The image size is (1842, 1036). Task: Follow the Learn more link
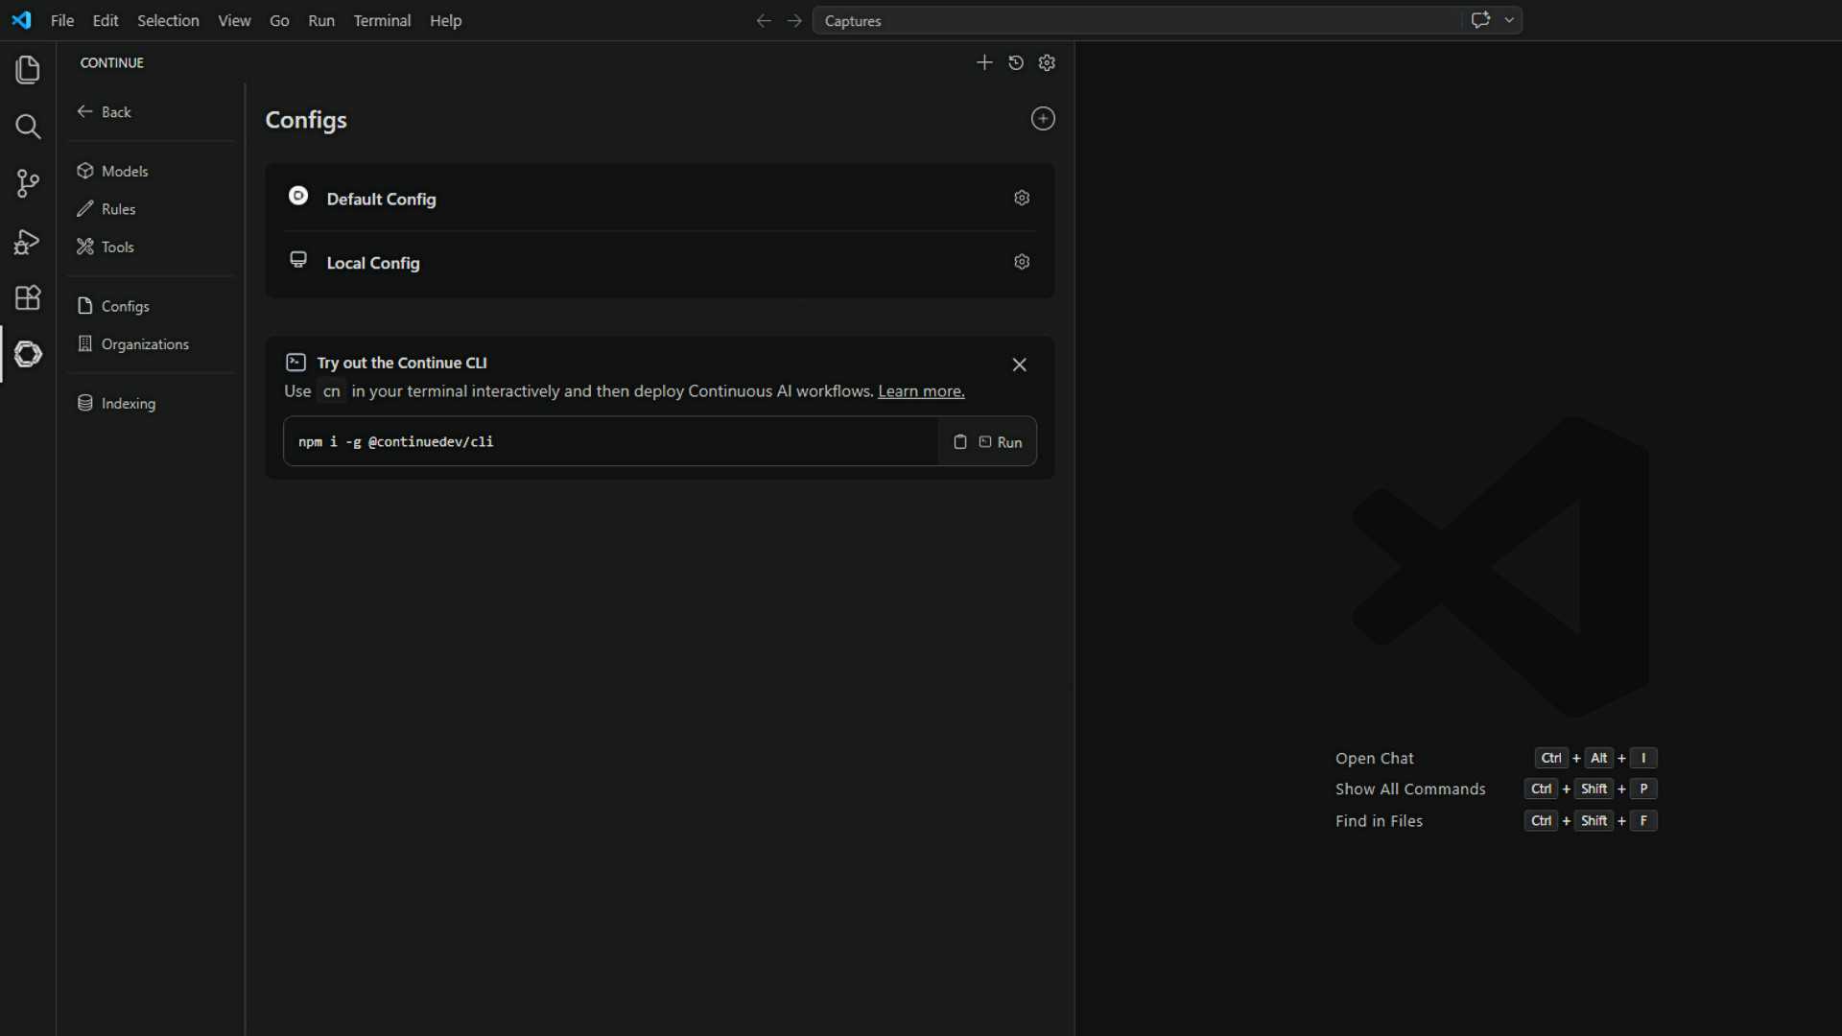(x=921, y=391)
